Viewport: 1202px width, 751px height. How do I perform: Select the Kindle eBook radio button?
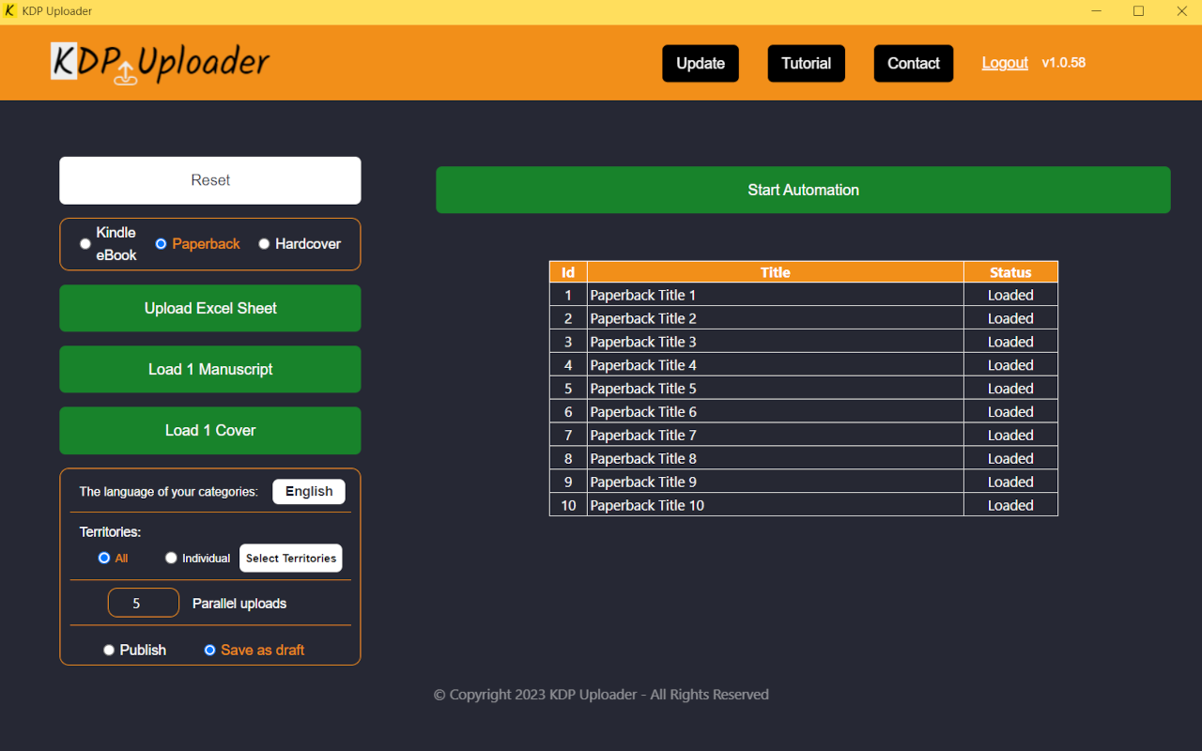click(85, 244)
